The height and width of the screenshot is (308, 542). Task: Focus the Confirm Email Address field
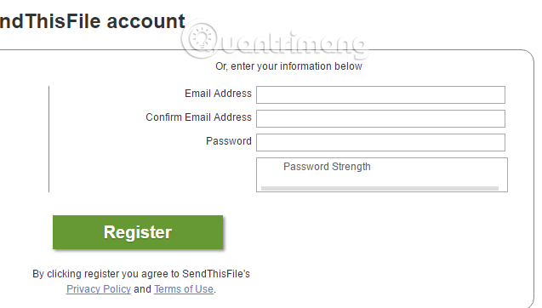tap(380, 118)
